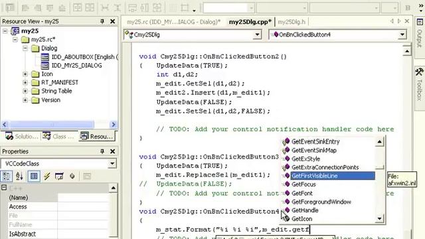The image size is (425, 239).
Task: Pin the Properties panel
Action: tap(102, 151)
